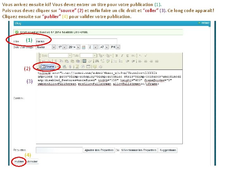The image size is (228, 171).
Task: Click the retour link
Action: point(204,23)
